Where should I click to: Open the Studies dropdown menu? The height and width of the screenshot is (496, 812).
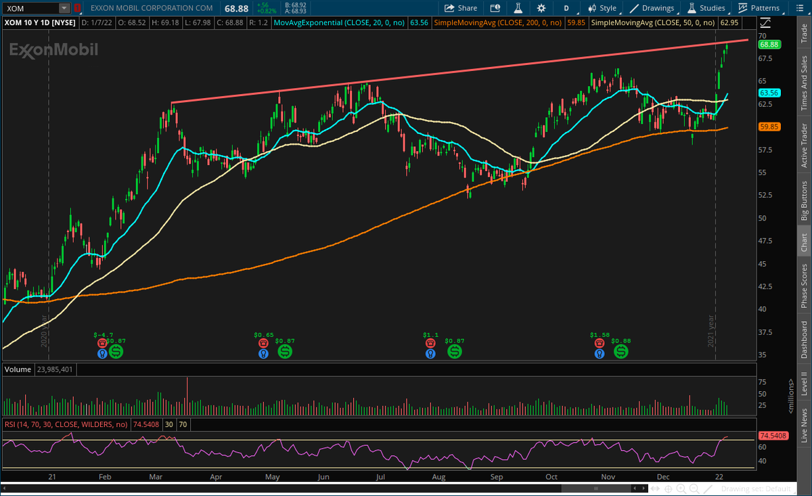coord(706,8)
